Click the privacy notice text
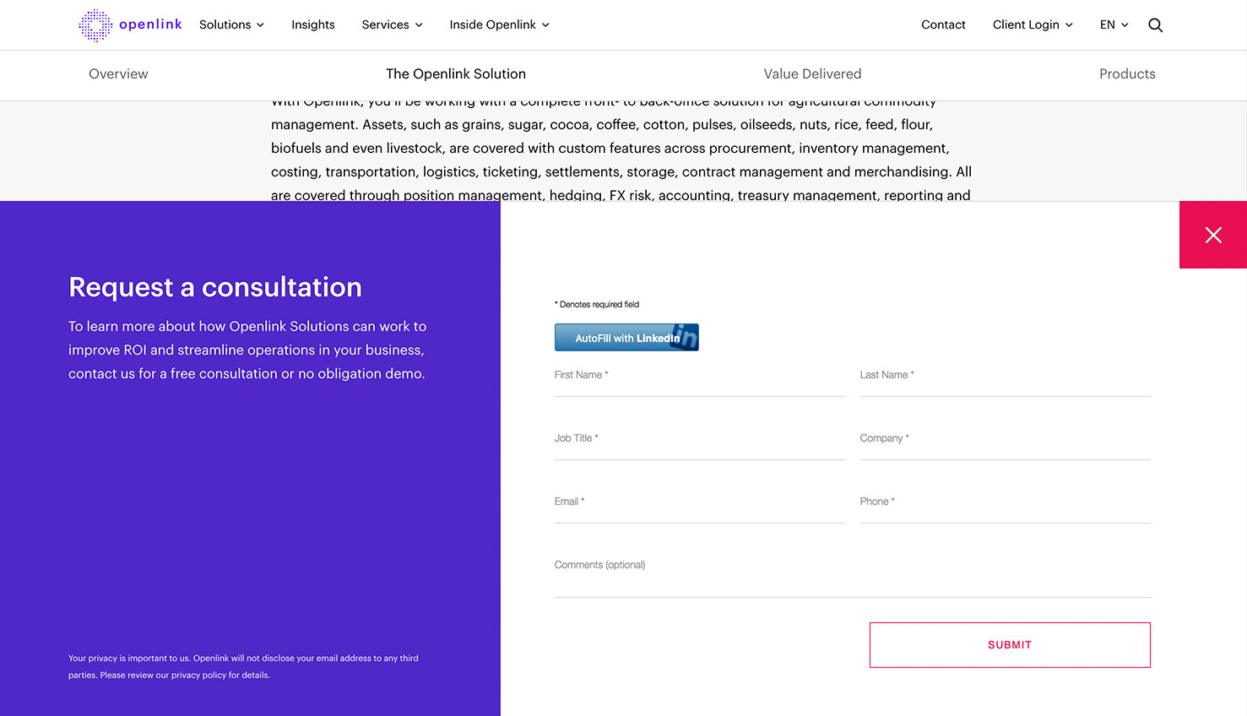 [x=243, y=666]
